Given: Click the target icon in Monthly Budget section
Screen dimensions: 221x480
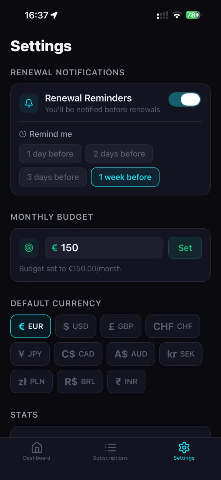Looking at the screenshot, I should pos(29,248).
